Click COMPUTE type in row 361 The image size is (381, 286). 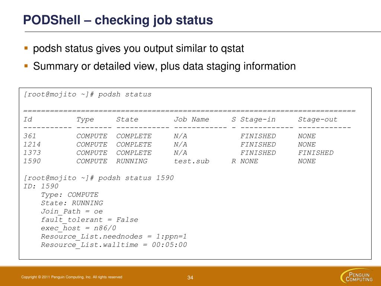click(x=92, y=136)
